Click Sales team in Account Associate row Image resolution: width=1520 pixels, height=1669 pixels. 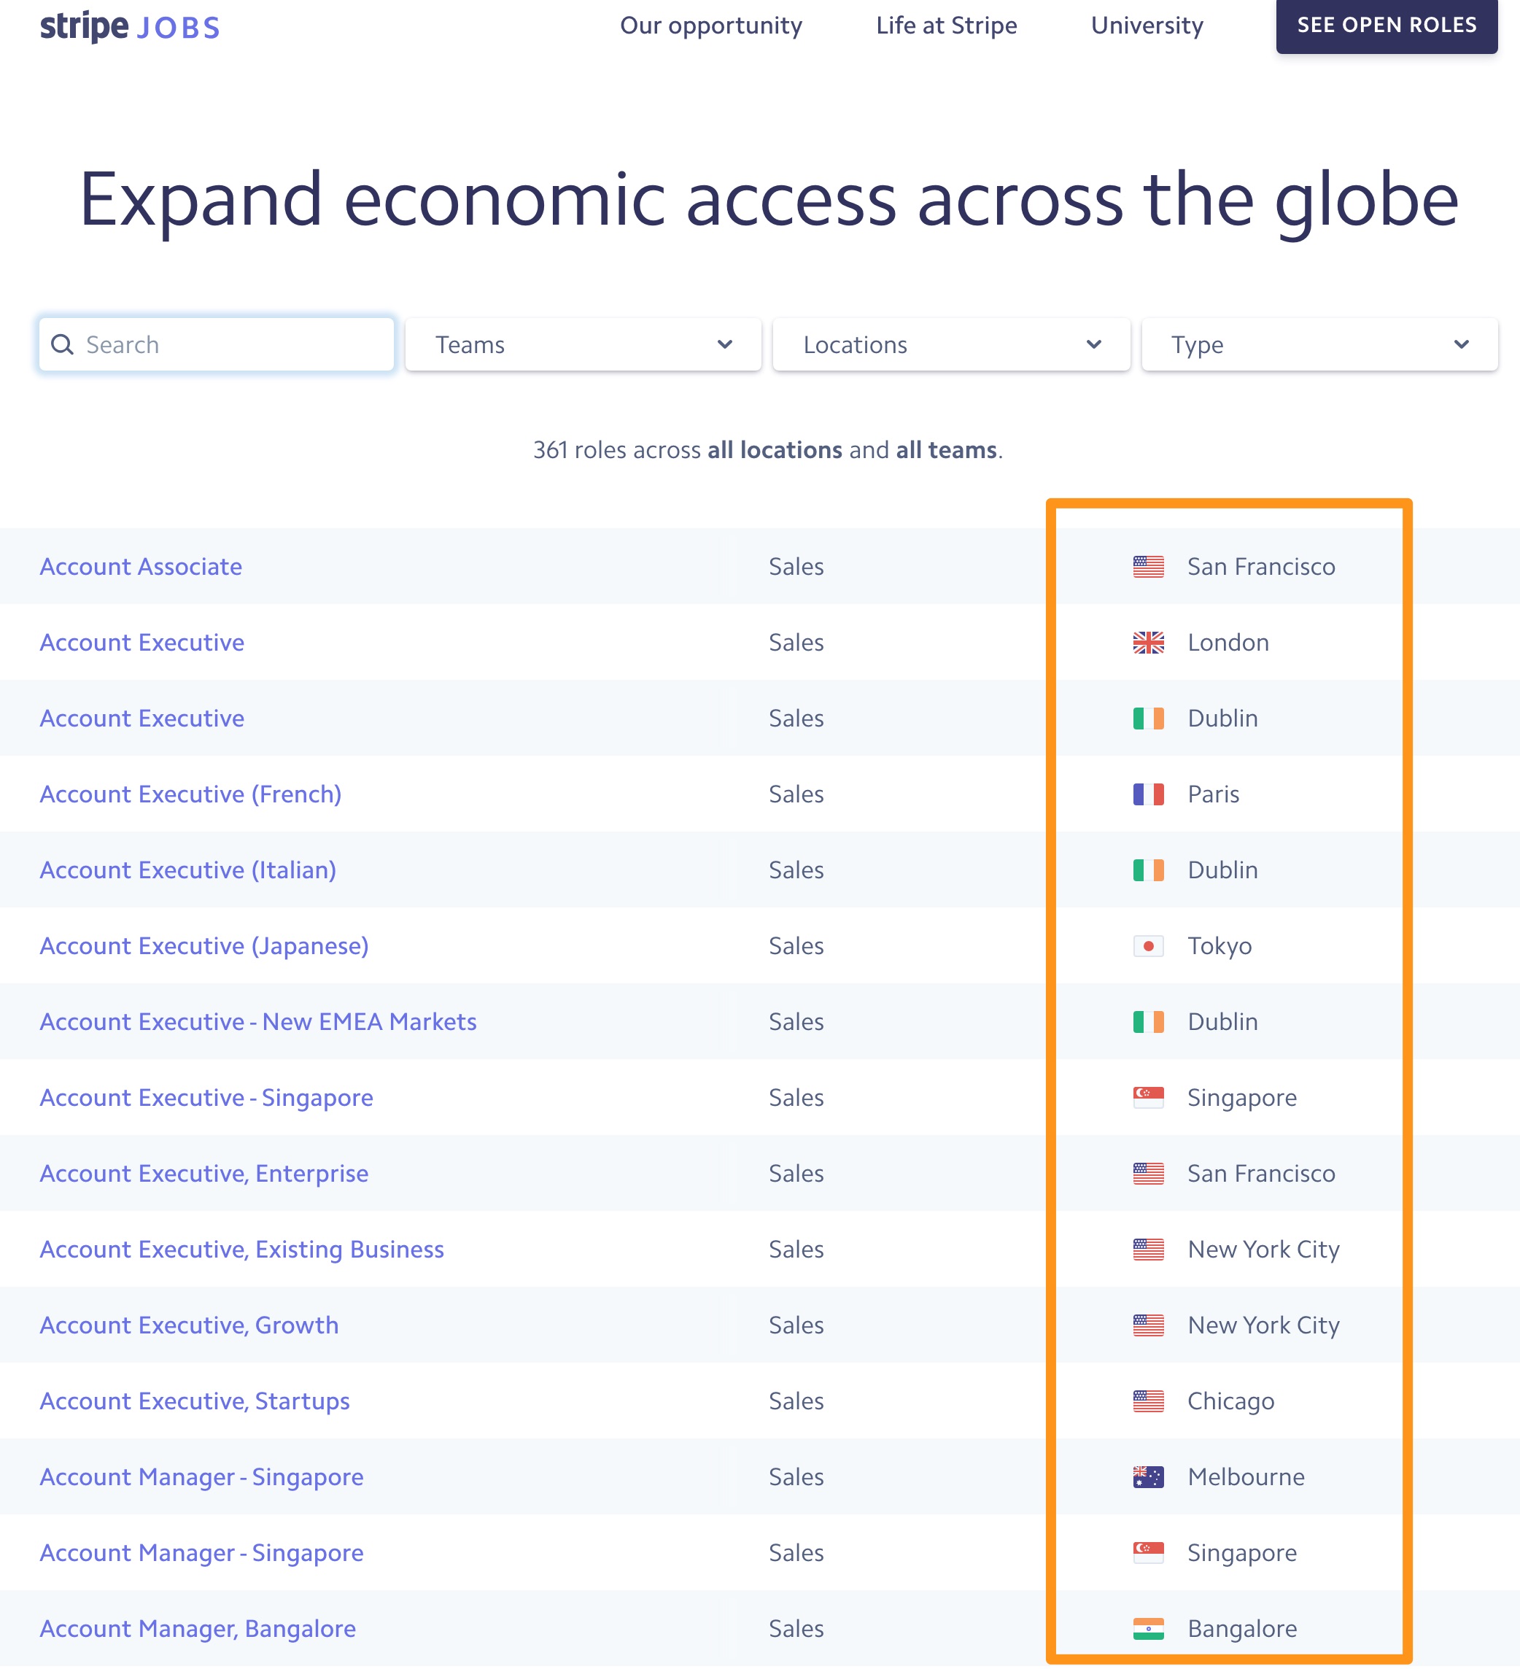796,566
